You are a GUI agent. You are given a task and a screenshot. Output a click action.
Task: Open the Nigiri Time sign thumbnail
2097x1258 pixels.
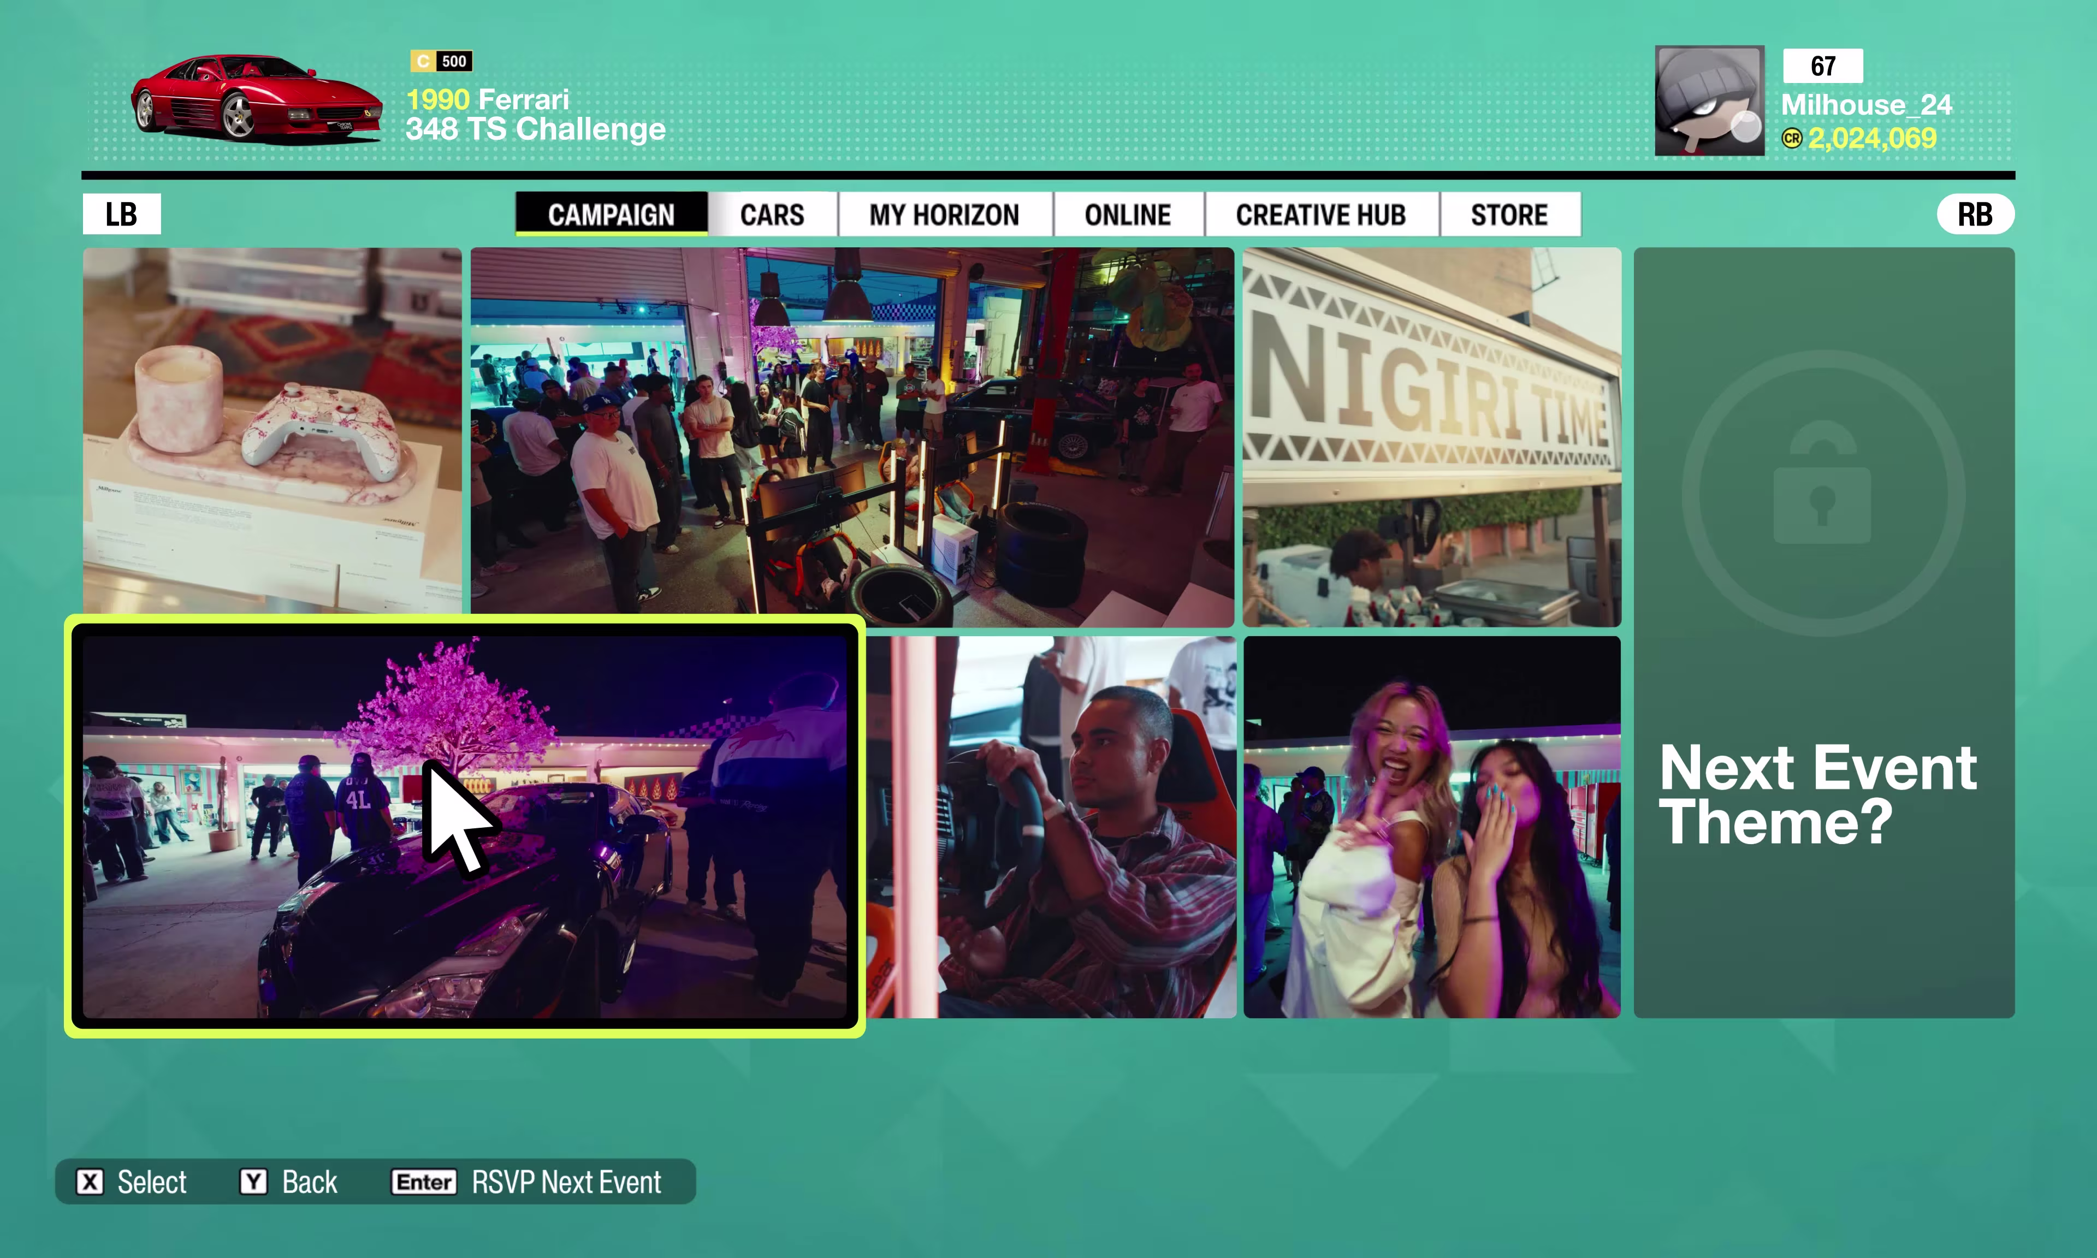[x=1432, y=437]
